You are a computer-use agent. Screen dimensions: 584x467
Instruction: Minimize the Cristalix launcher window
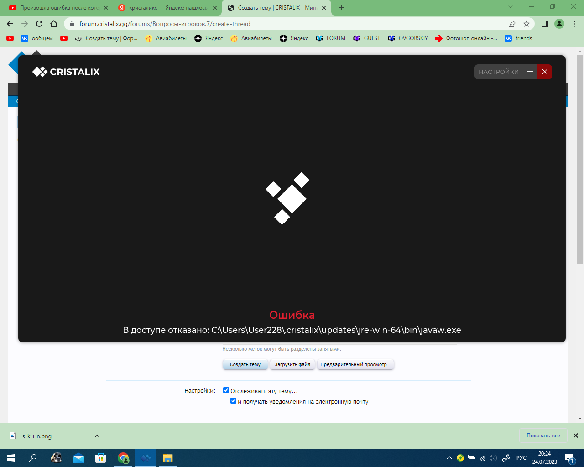[530, 72]
